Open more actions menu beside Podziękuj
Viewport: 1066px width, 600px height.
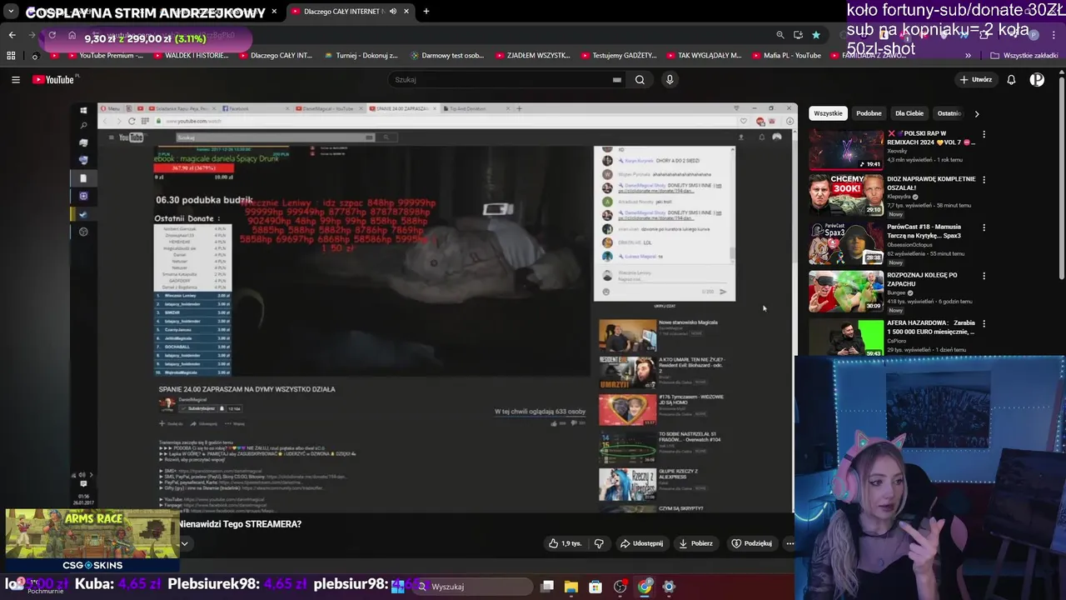(x=790, y=543)
